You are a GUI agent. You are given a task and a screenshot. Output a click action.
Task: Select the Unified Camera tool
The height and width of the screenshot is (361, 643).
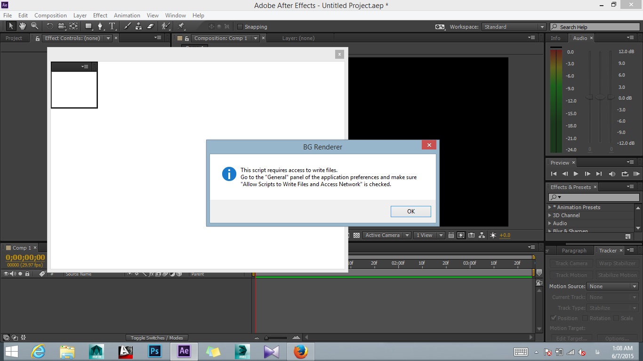click(x=61, y=26)
